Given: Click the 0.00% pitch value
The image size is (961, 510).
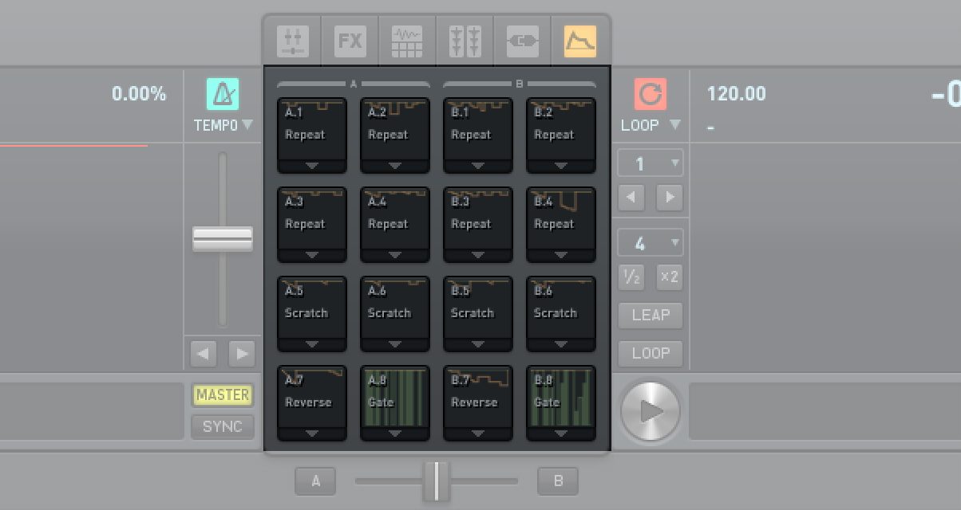Looking at the screenshot, I should [x=139, y=94].
